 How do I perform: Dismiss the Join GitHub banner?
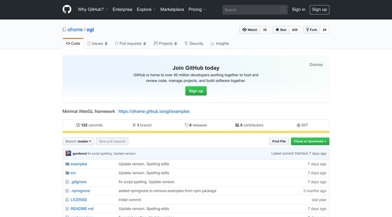[316, 65]
